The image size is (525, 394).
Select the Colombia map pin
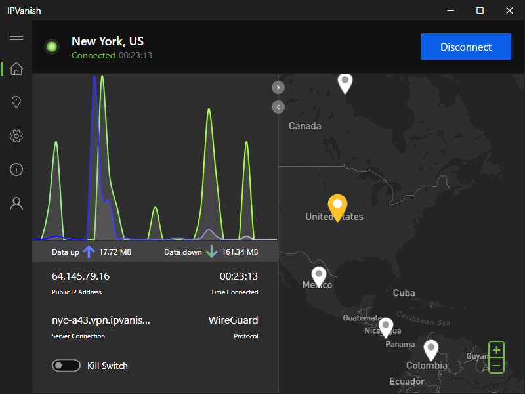click(430, 349)
